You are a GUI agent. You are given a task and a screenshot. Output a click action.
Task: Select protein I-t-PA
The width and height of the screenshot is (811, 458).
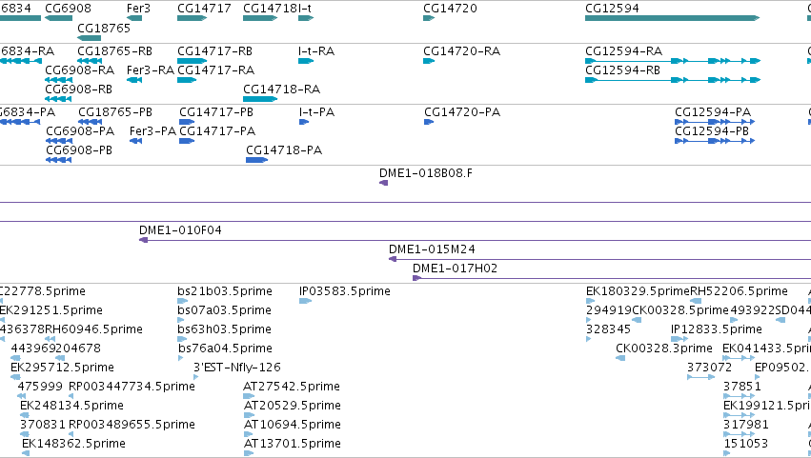click(316, 112)
